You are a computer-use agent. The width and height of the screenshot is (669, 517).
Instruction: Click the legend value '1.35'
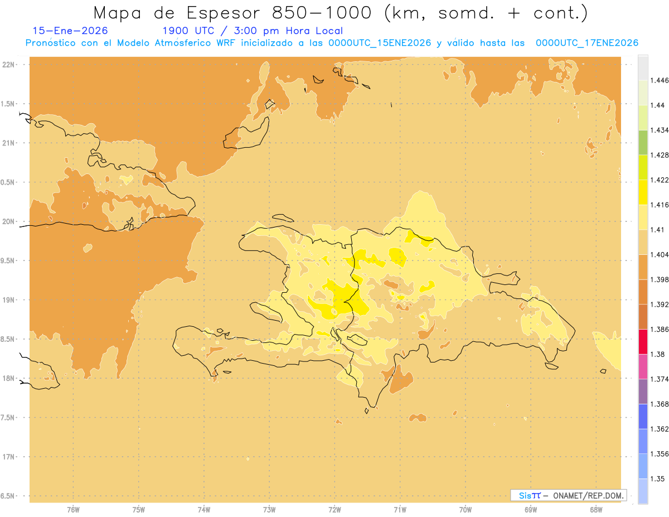point(658,479)
